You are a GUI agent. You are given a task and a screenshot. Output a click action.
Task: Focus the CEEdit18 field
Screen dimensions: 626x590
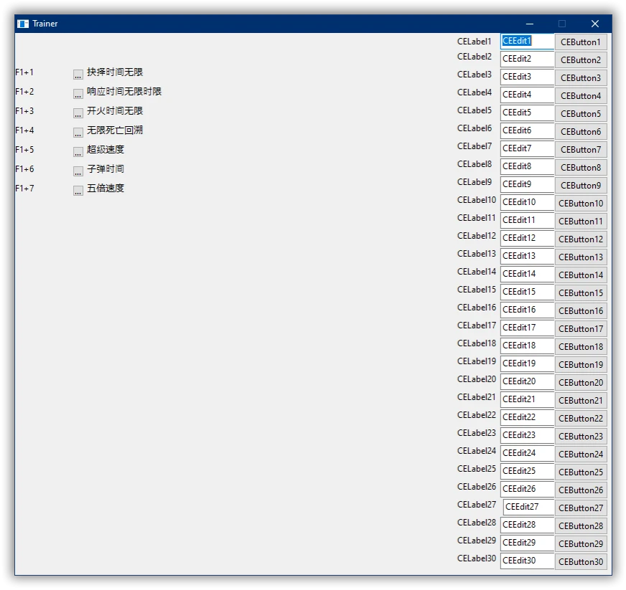point(528,346)
